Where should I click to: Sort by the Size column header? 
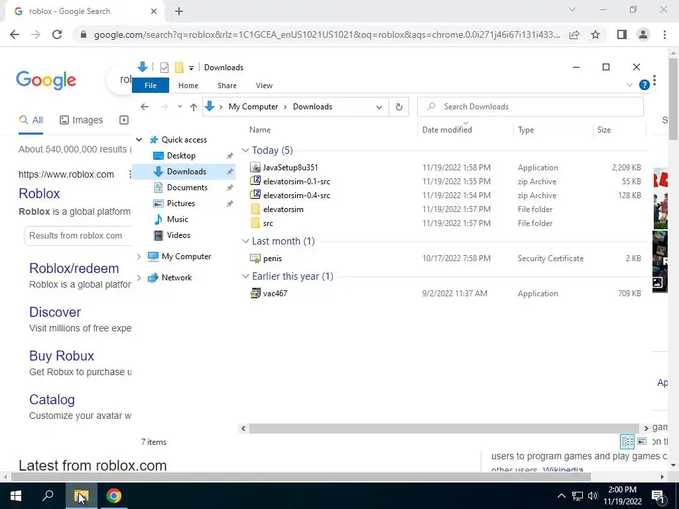[x=604, y=130]
